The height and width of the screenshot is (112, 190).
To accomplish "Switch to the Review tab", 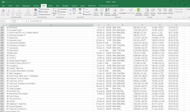I will pos(50,6).
